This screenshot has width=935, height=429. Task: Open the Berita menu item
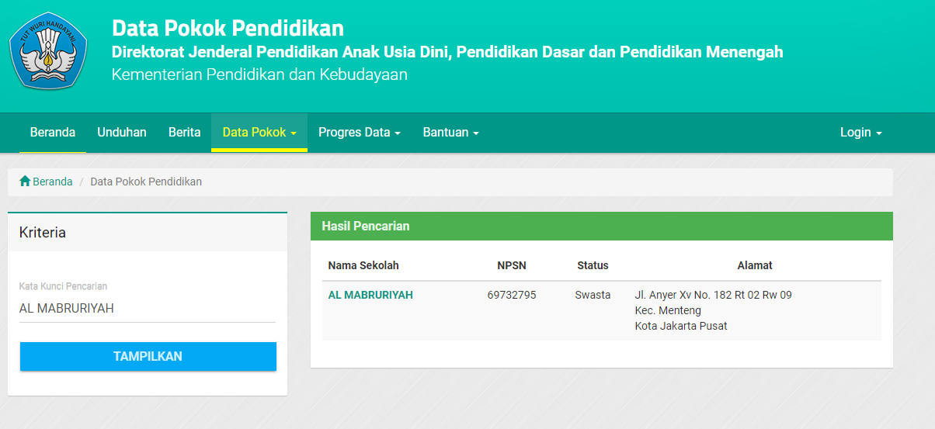(x=185, y=133)
